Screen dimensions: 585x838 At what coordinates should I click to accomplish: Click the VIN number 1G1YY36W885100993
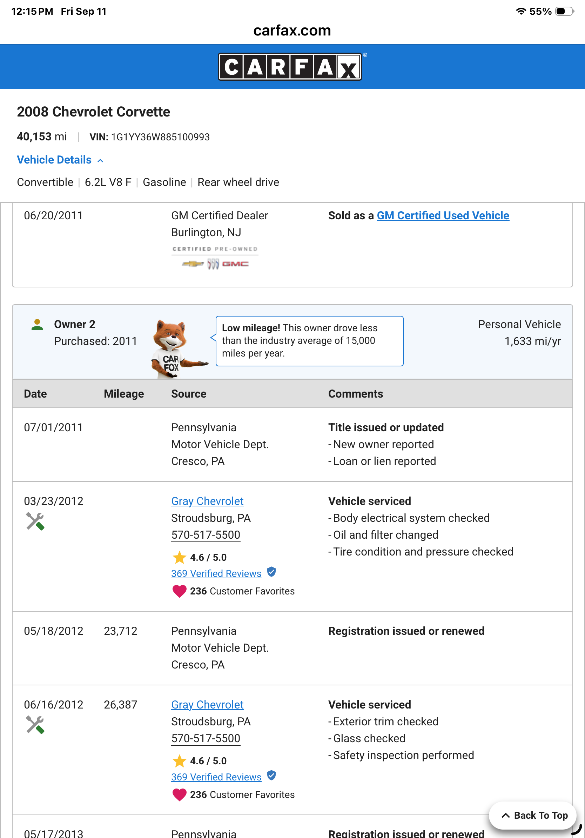click(160, 137)
